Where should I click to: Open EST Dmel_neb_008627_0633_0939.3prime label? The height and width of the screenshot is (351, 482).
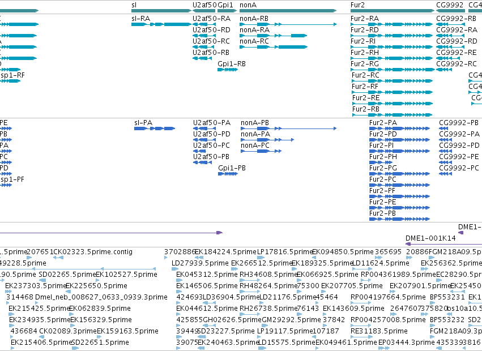(x=101, y=297)
